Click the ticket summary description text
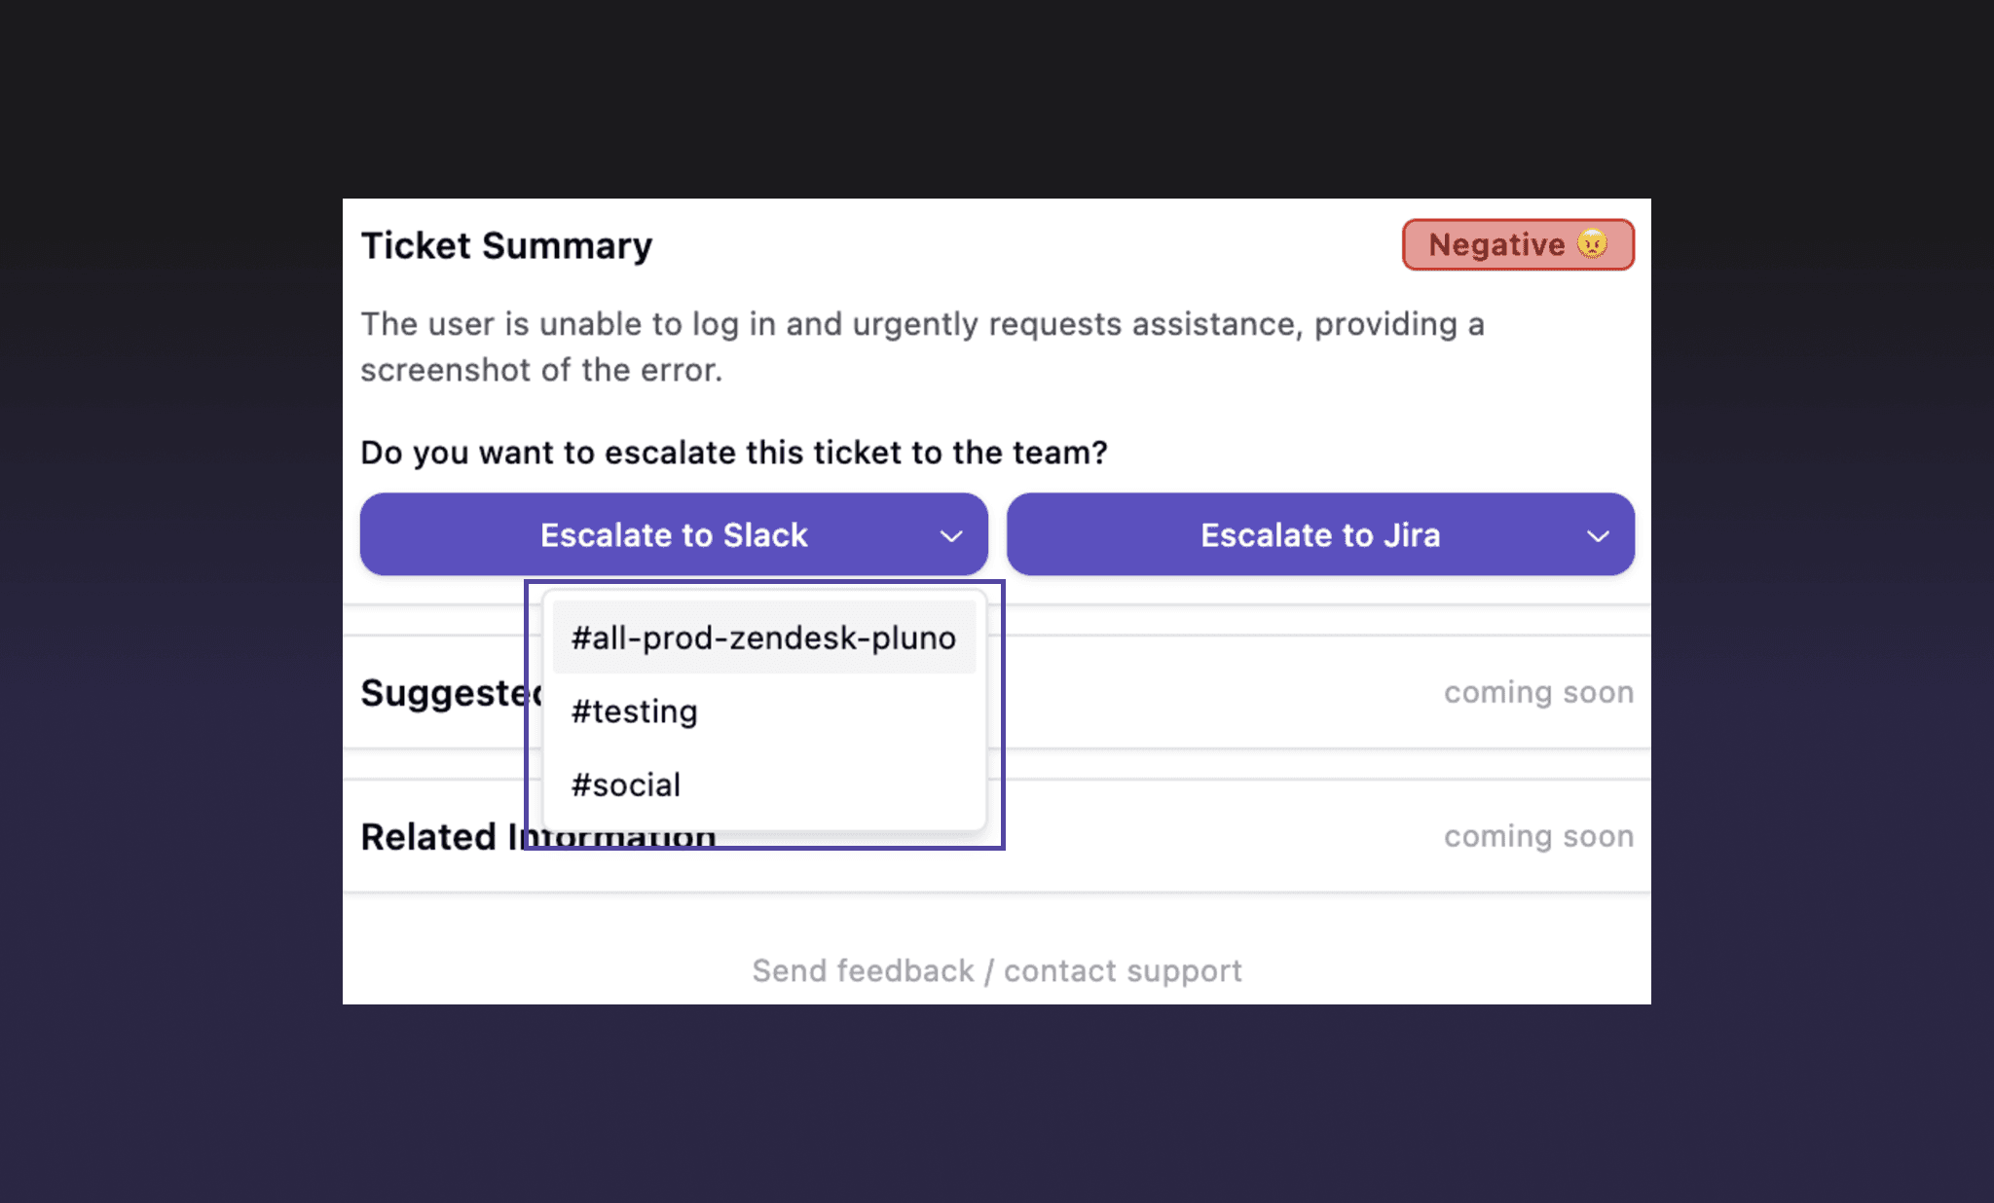The image size is (1994, 1203). pyautogui.click(x=923, y=346)
